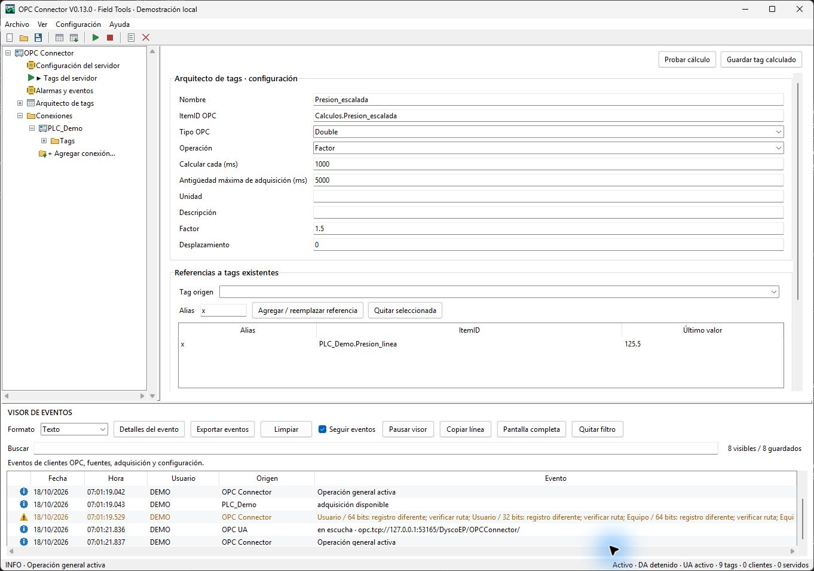The image size is (814, 571).
Task: Click the red X toolbar icon
Action: click(x=146, y=38)
